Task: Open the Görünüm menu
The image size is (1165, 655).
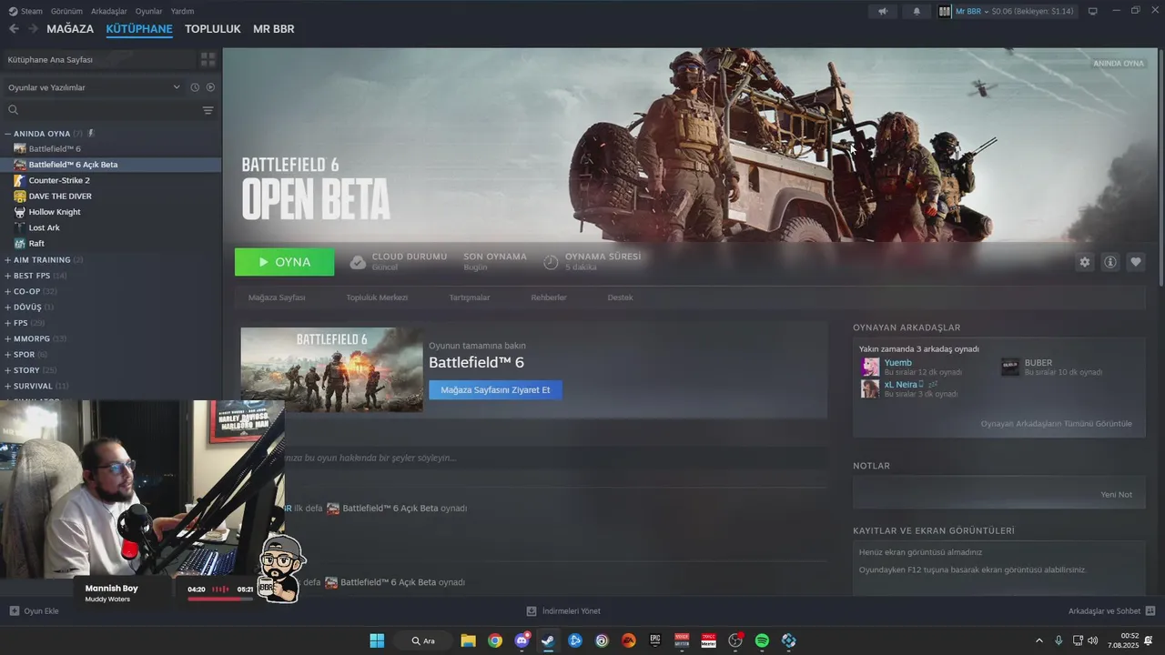Action: (66, 11)
